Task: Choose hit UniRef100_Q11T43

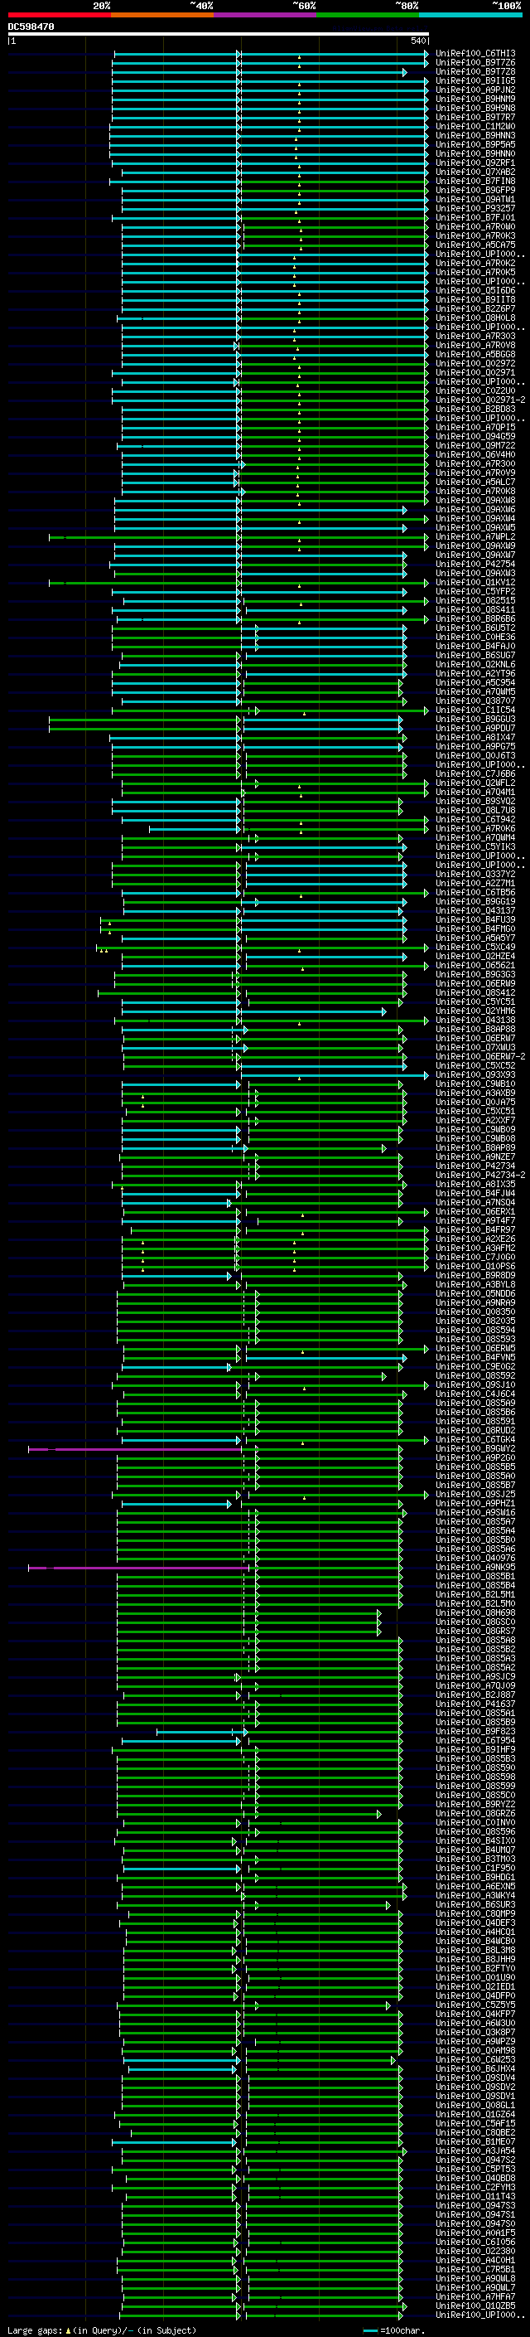Action: [x=475, y=2196]
